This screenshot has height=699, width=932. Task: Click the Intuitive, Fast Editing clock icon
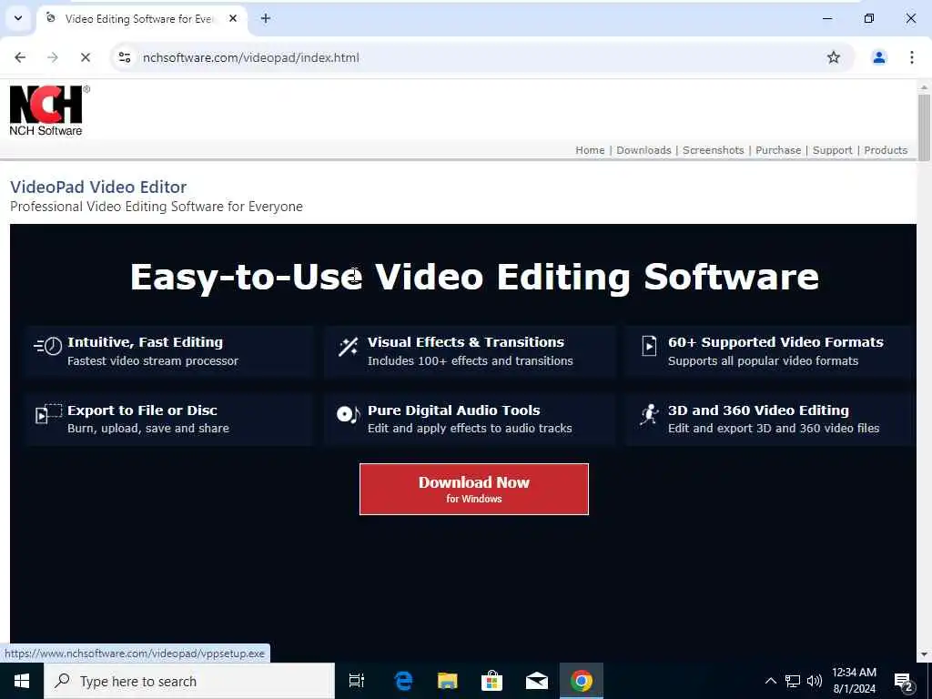coord(48,347)
